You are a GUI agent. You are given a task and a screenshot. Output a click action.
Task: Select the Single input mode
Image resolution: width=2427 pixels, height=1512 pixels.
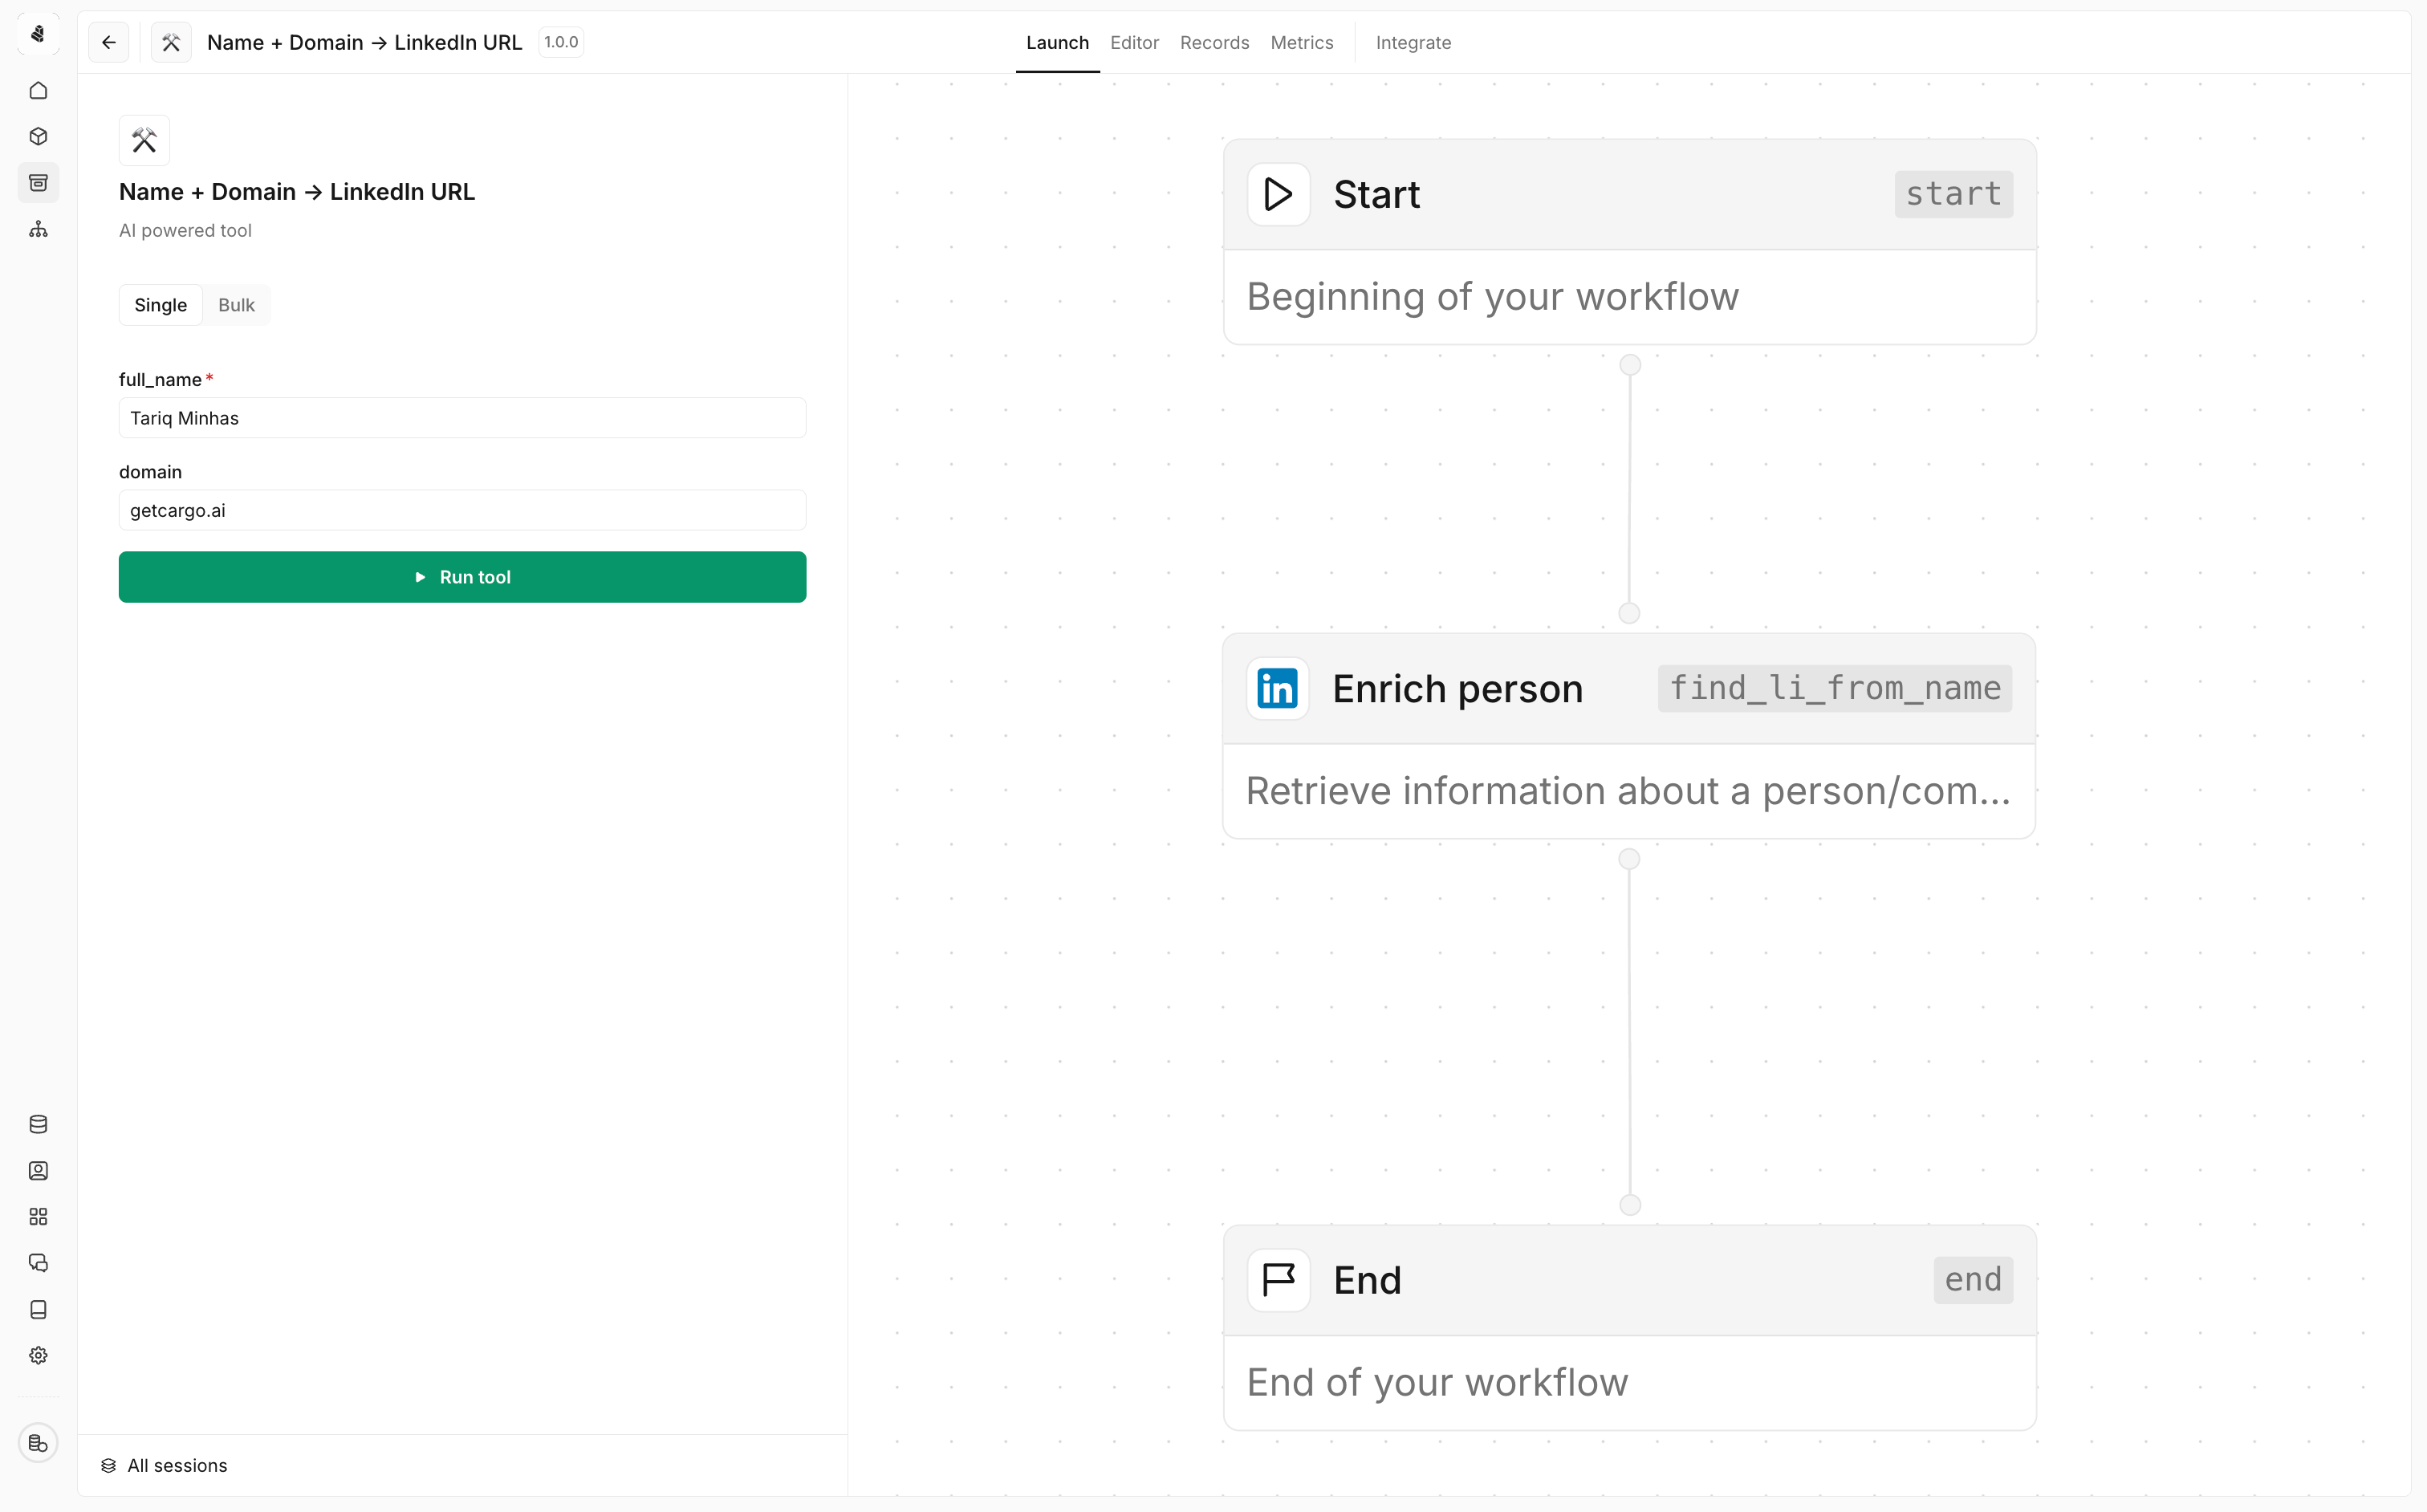[160, 304]
